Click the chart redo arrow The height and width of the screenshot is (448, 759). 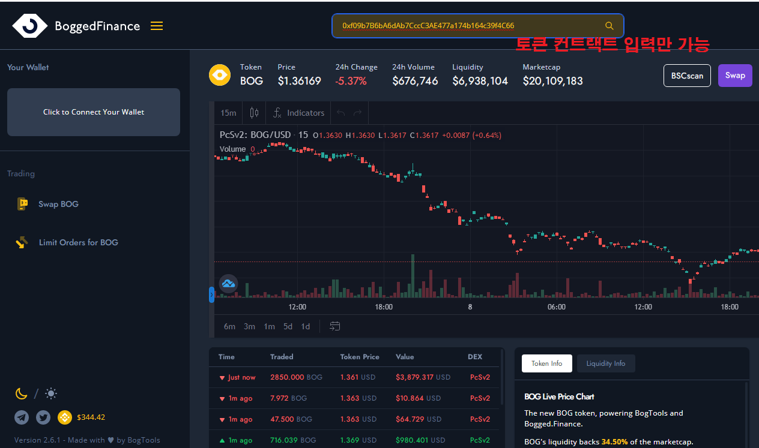(x=358, y=113)
